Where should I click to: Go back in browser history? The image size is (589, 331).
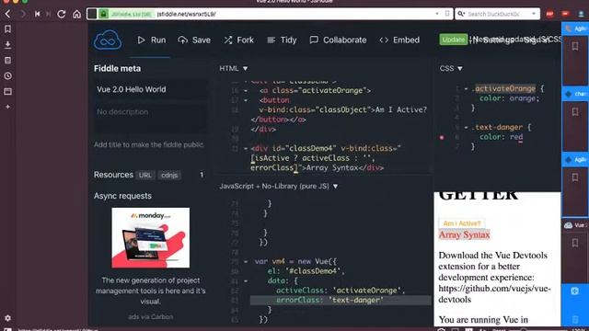pos(8,15)
